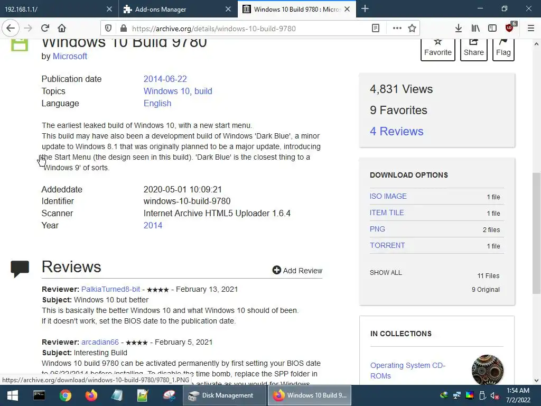Click the gears collection thumbnail
This screenshot has width=541, height=406.
coord(488,370)
